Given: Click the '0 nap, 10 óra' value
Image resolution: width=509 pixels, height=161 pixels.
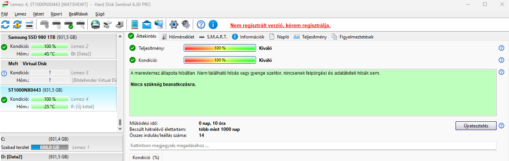Looking at the screenshot, I should point(212,123).
